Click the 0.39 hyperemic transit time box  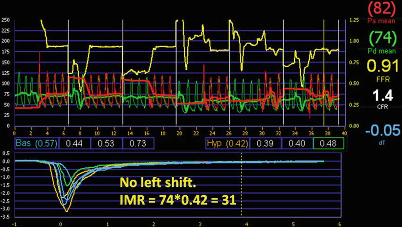coord(265,143)
